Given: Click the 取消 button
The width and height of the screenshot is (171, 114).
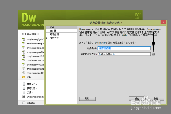Looking at the screenshot, I should click(x=156, y=99).
